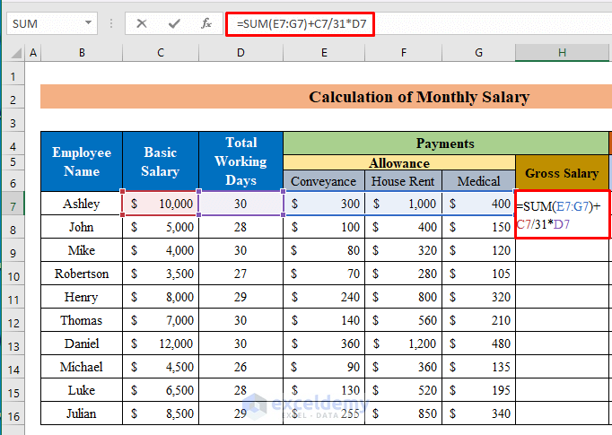Viewport: 612px width, 435px height.
Task: Select row 12 header
Action: [x=13, y=320]
